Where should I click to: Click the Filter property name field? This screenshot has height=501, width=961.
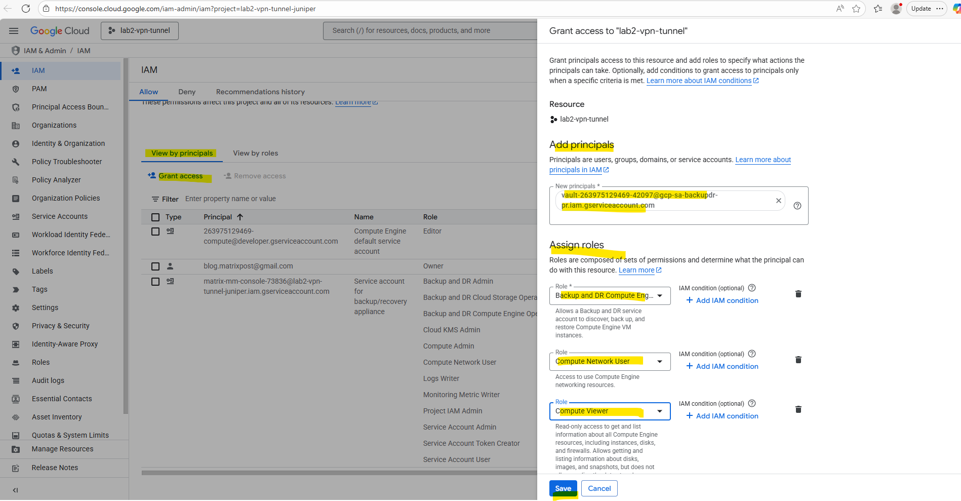[x=230, y=199]
